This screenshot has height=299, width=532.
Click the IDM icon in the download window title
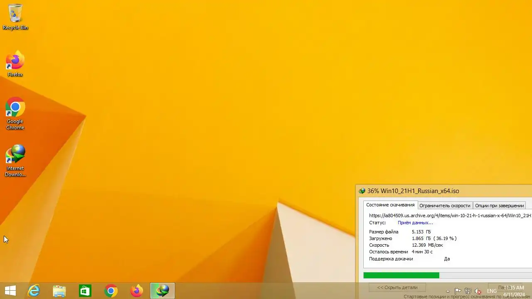click(362, 191)
